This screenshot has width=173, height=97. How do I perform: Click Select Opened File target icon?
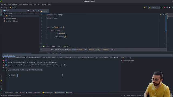[28, 11]
